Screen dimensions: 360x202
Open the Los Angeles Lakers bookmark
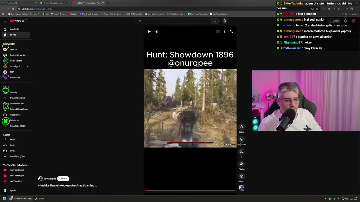[219, 14]
